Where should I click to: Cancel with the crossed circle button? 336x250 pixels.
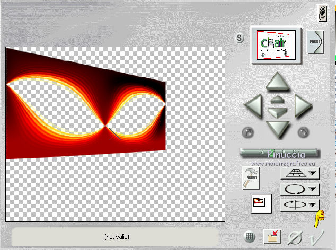coord(295,237)
